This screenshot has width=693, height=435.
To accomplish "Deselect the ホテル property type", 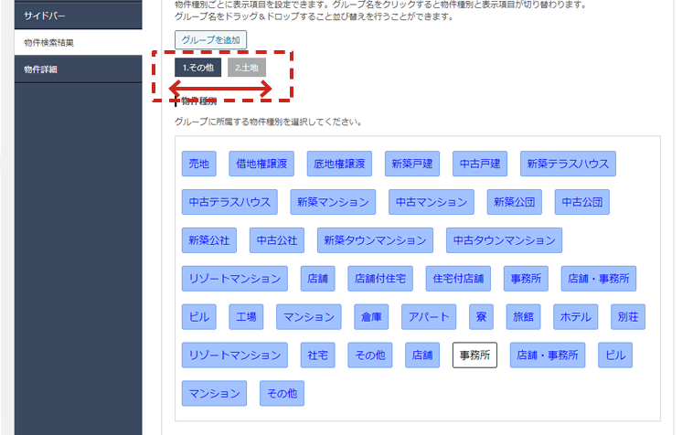I will pyautogui.click(x=575, y=317).
